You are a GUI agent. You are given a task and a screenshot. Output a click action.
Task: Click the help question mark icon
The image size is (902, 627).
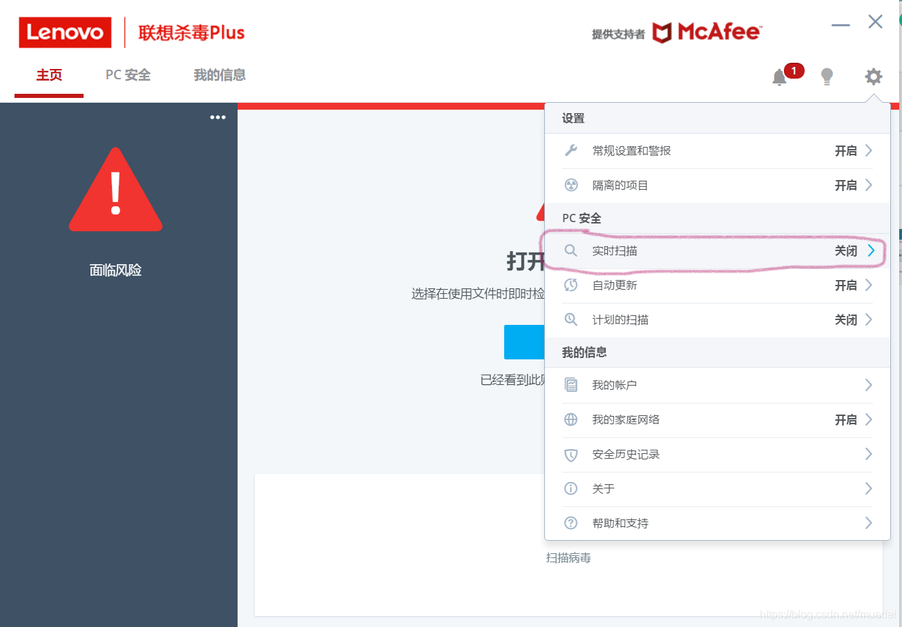click(x=570, y=523)
